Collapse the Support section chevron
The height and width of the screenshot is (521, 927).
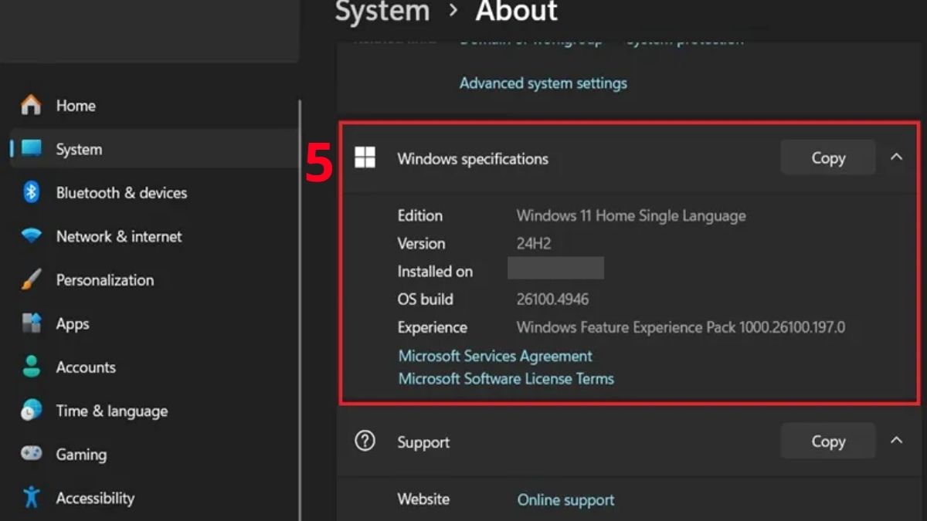tap(896, 440)
